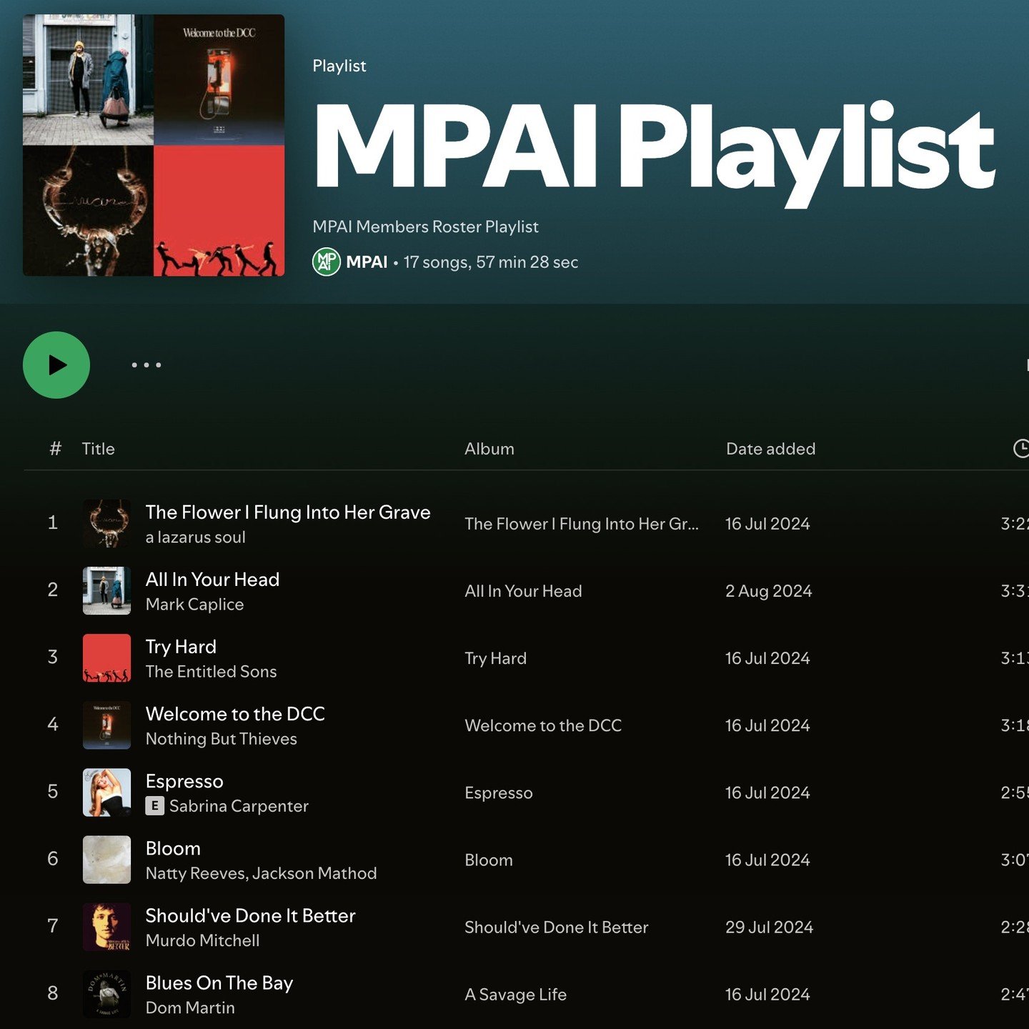This screenshot has height=1029, width=1029.
Task: Open Espresso song title
Action: click(184, 781)
